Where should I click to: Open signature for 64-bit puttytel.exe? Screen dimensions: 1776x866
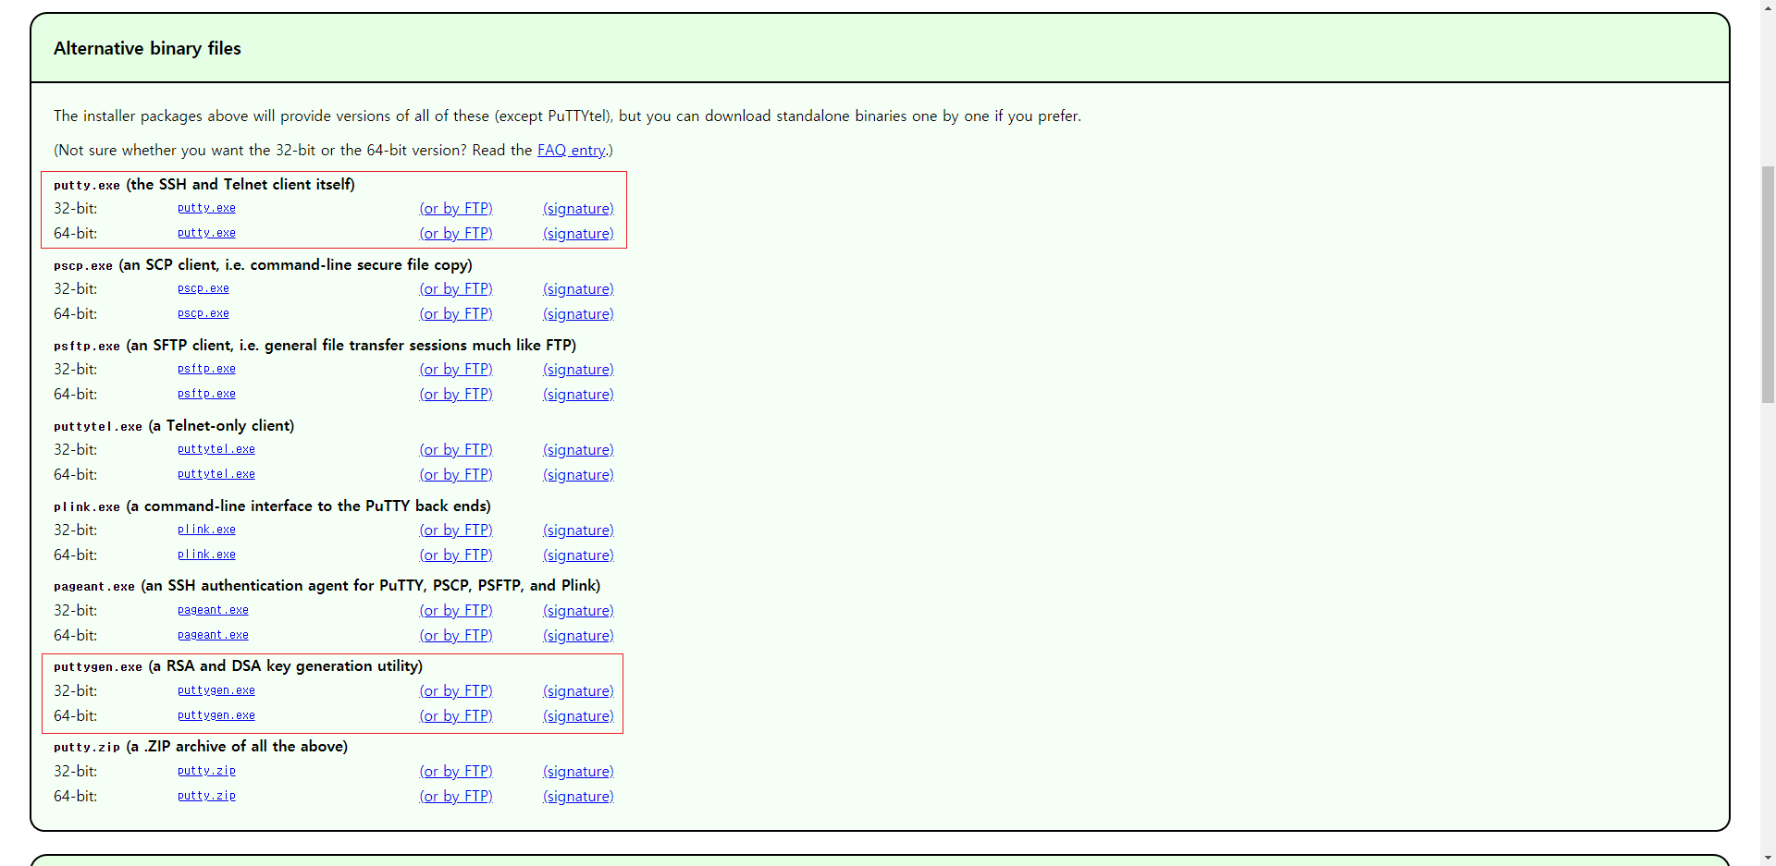pyautogui.click(x=578, y=474)
